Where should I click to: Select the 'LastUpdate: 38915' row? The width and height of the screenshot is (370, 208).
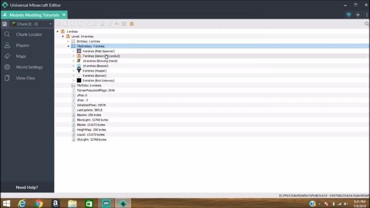coord(90,110)
